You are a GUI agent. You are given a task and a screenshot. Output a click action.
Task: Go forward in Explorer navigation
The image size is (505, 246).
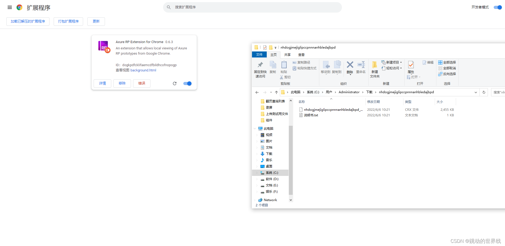pos(265,92)
